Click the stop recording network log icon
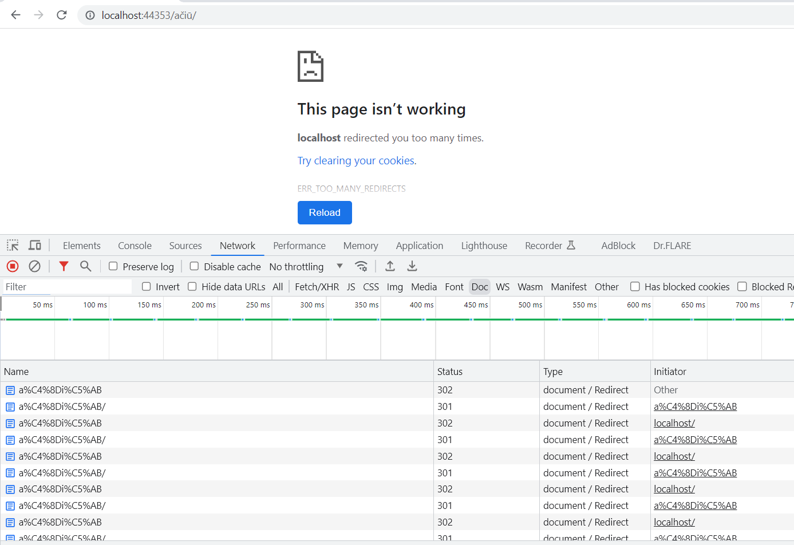Image resolution: width=794 pixels, height=545 pixels. 13,266
